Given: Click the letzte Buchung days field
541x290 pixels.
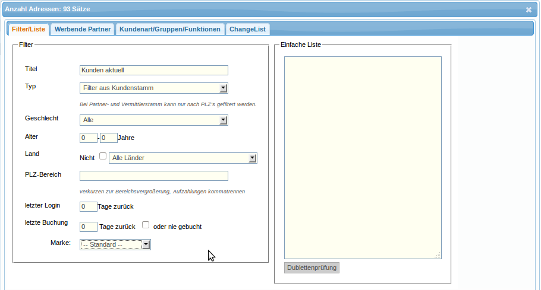Looking at the screenshot, I should click(88, 227).
